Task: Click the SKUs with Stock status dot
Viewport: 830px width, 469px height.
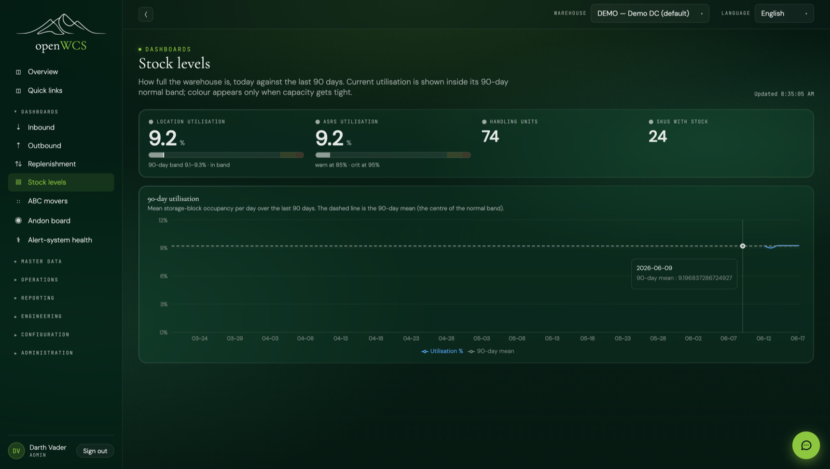Action: point(651,122)
